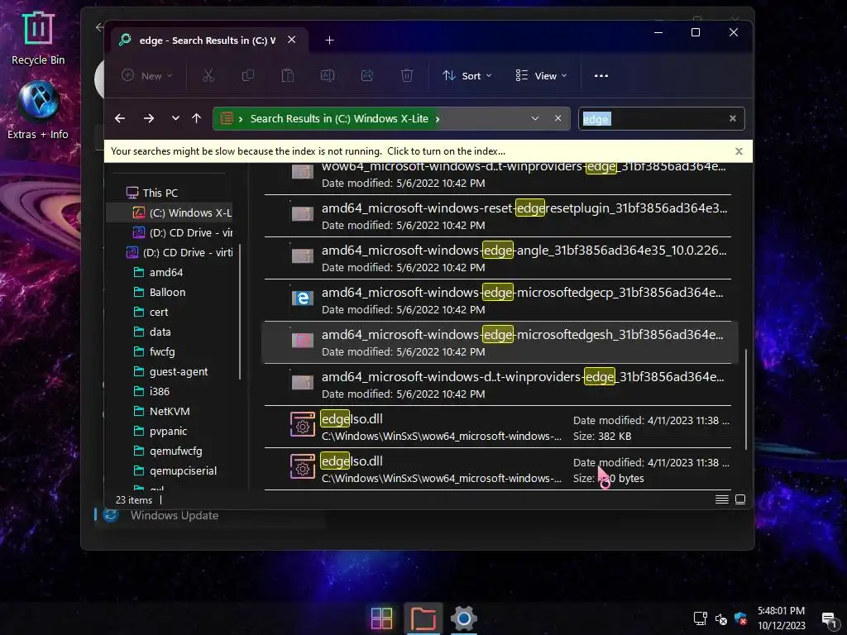Screen dimensions: 847x635
Task: Click the Copy icon in toolbar
Action: tap(248, 75)
